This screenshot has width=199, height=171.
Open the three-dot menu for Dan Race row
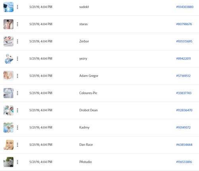click(x=17, y=145)
